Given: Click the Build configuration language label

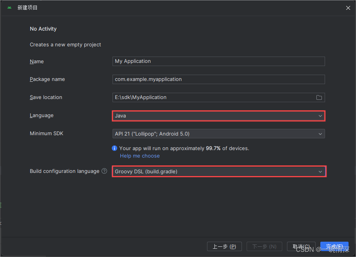Looking at the screenshot, I should click(x=64, y=171).
